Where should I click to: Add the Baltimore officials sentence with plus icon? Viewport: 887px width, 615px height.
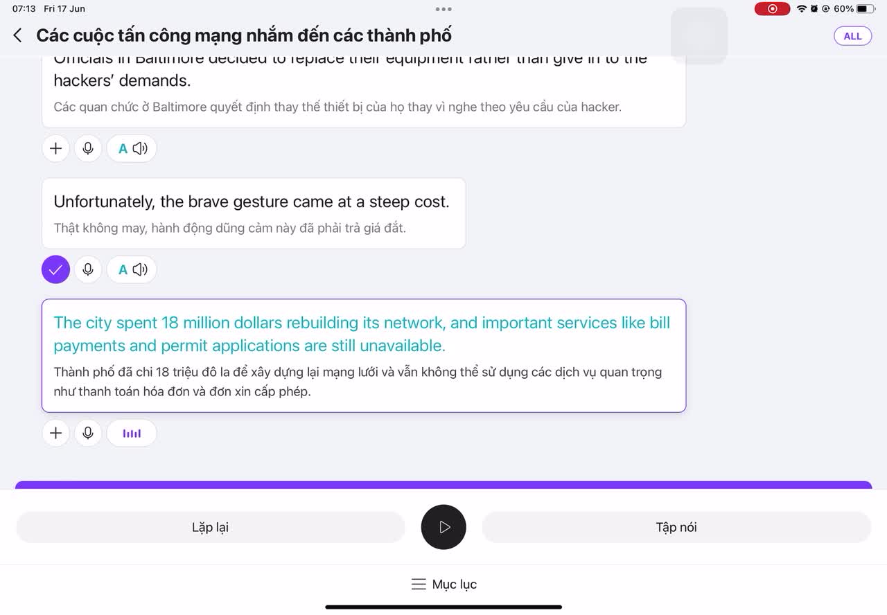coord(56,148)
